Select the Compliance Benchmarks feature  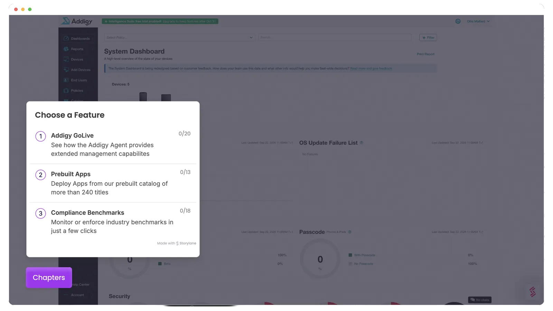[113, 222]
